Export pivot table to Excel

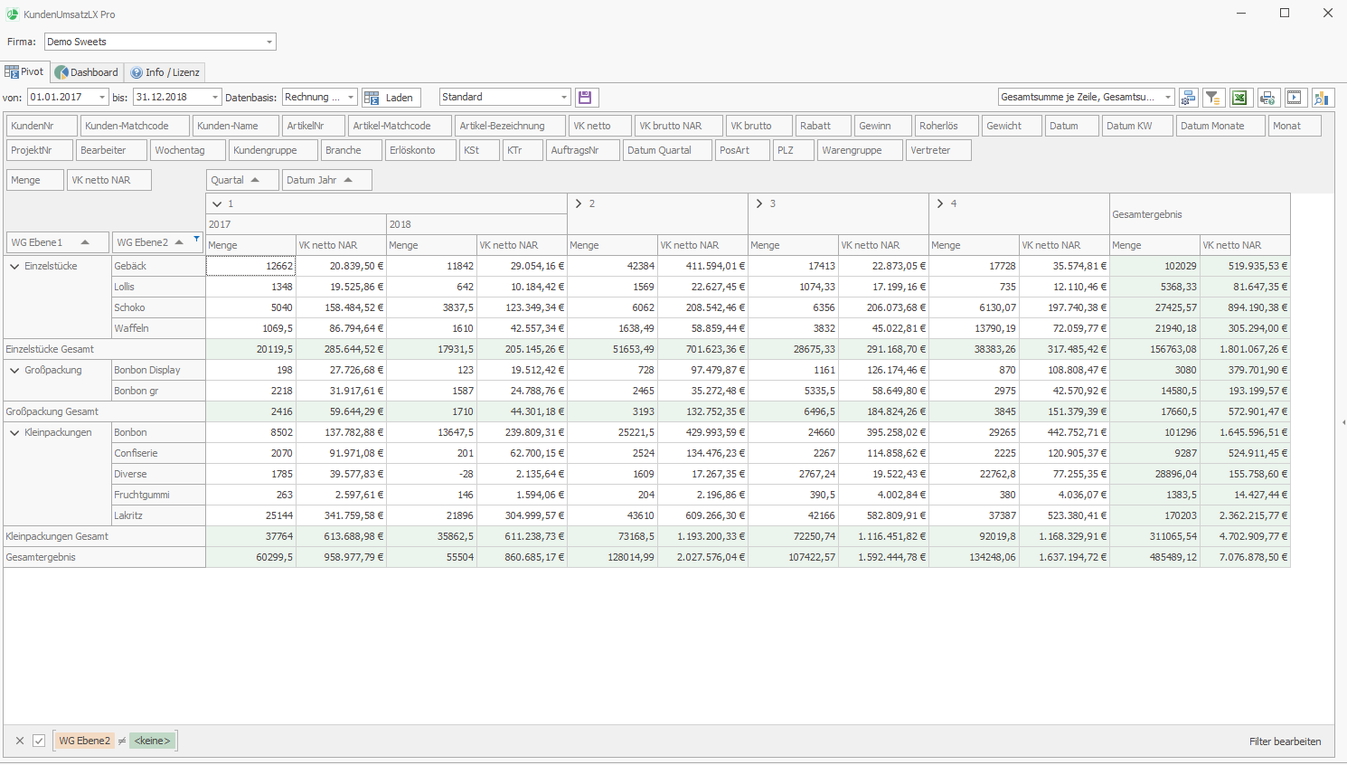(1239, 98)
